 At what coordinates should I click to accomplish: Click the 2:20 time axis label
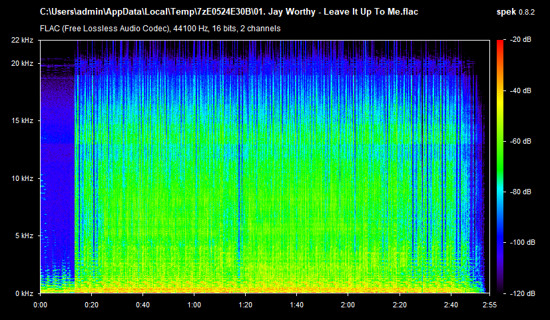click(x=400, y=305)
